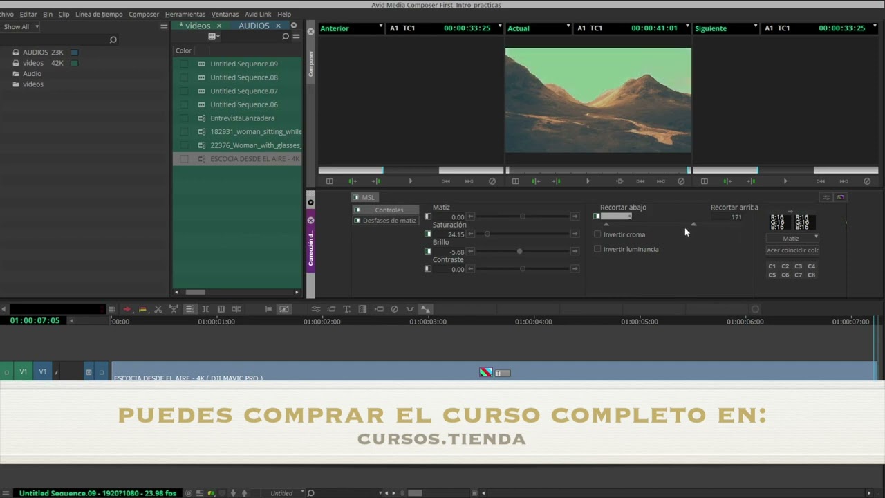Toggle the Desfases de matiz enable button
The height and width of the screenshot is (498, 885).
[x=357, y=221]
